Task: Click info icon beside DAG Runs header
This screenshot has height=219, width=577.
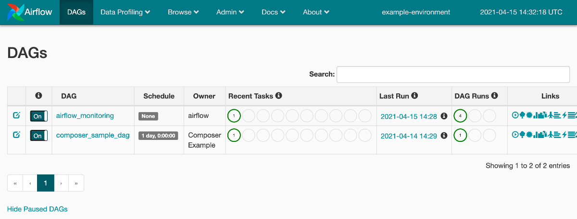Action: 494,96
